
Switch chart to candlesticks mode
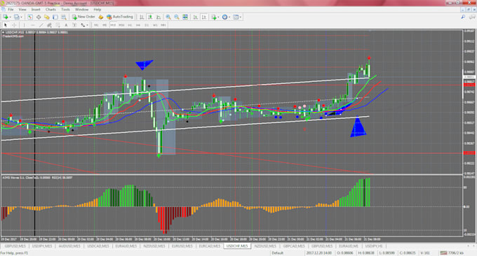150,17
